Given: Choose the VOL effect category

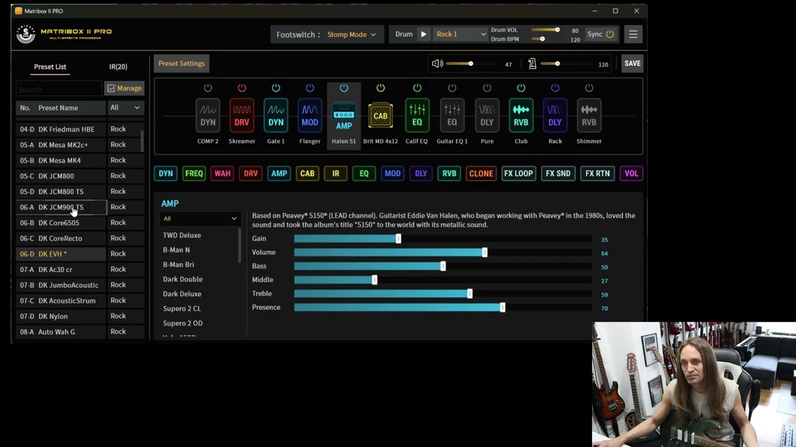Looking at the screenshot, I should [x=631, y=174].
